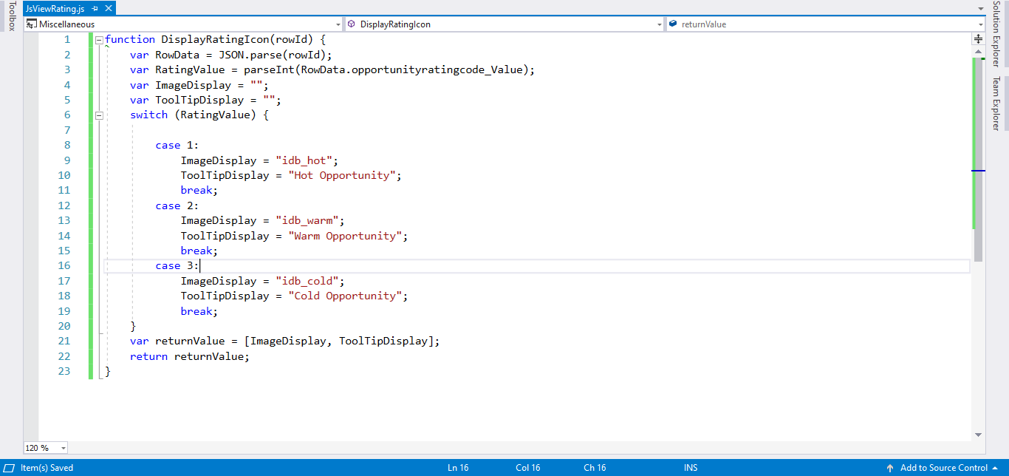Click the blue caret marker in scrollbar
Viewport: 1009px width, 476px height.
point(979,171)
